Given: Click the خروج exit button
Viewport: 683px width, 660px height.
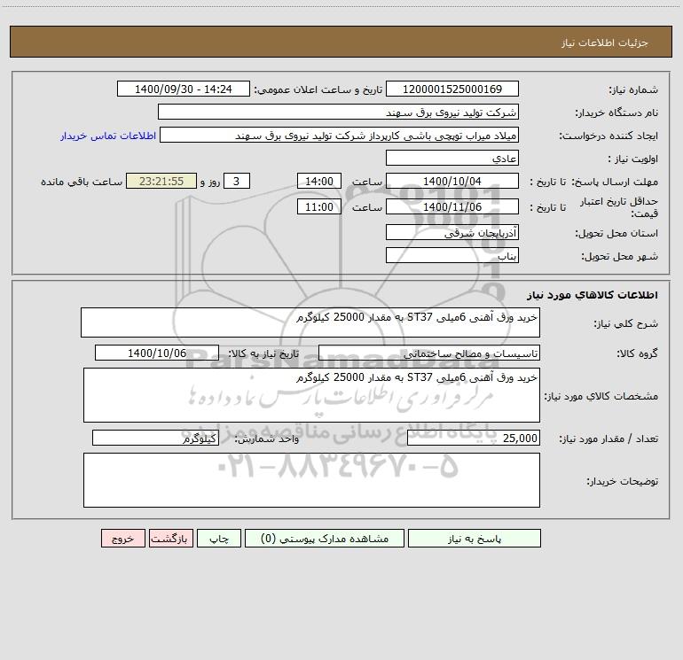Looking at the screenshot, I should click(x=122, y=538).
